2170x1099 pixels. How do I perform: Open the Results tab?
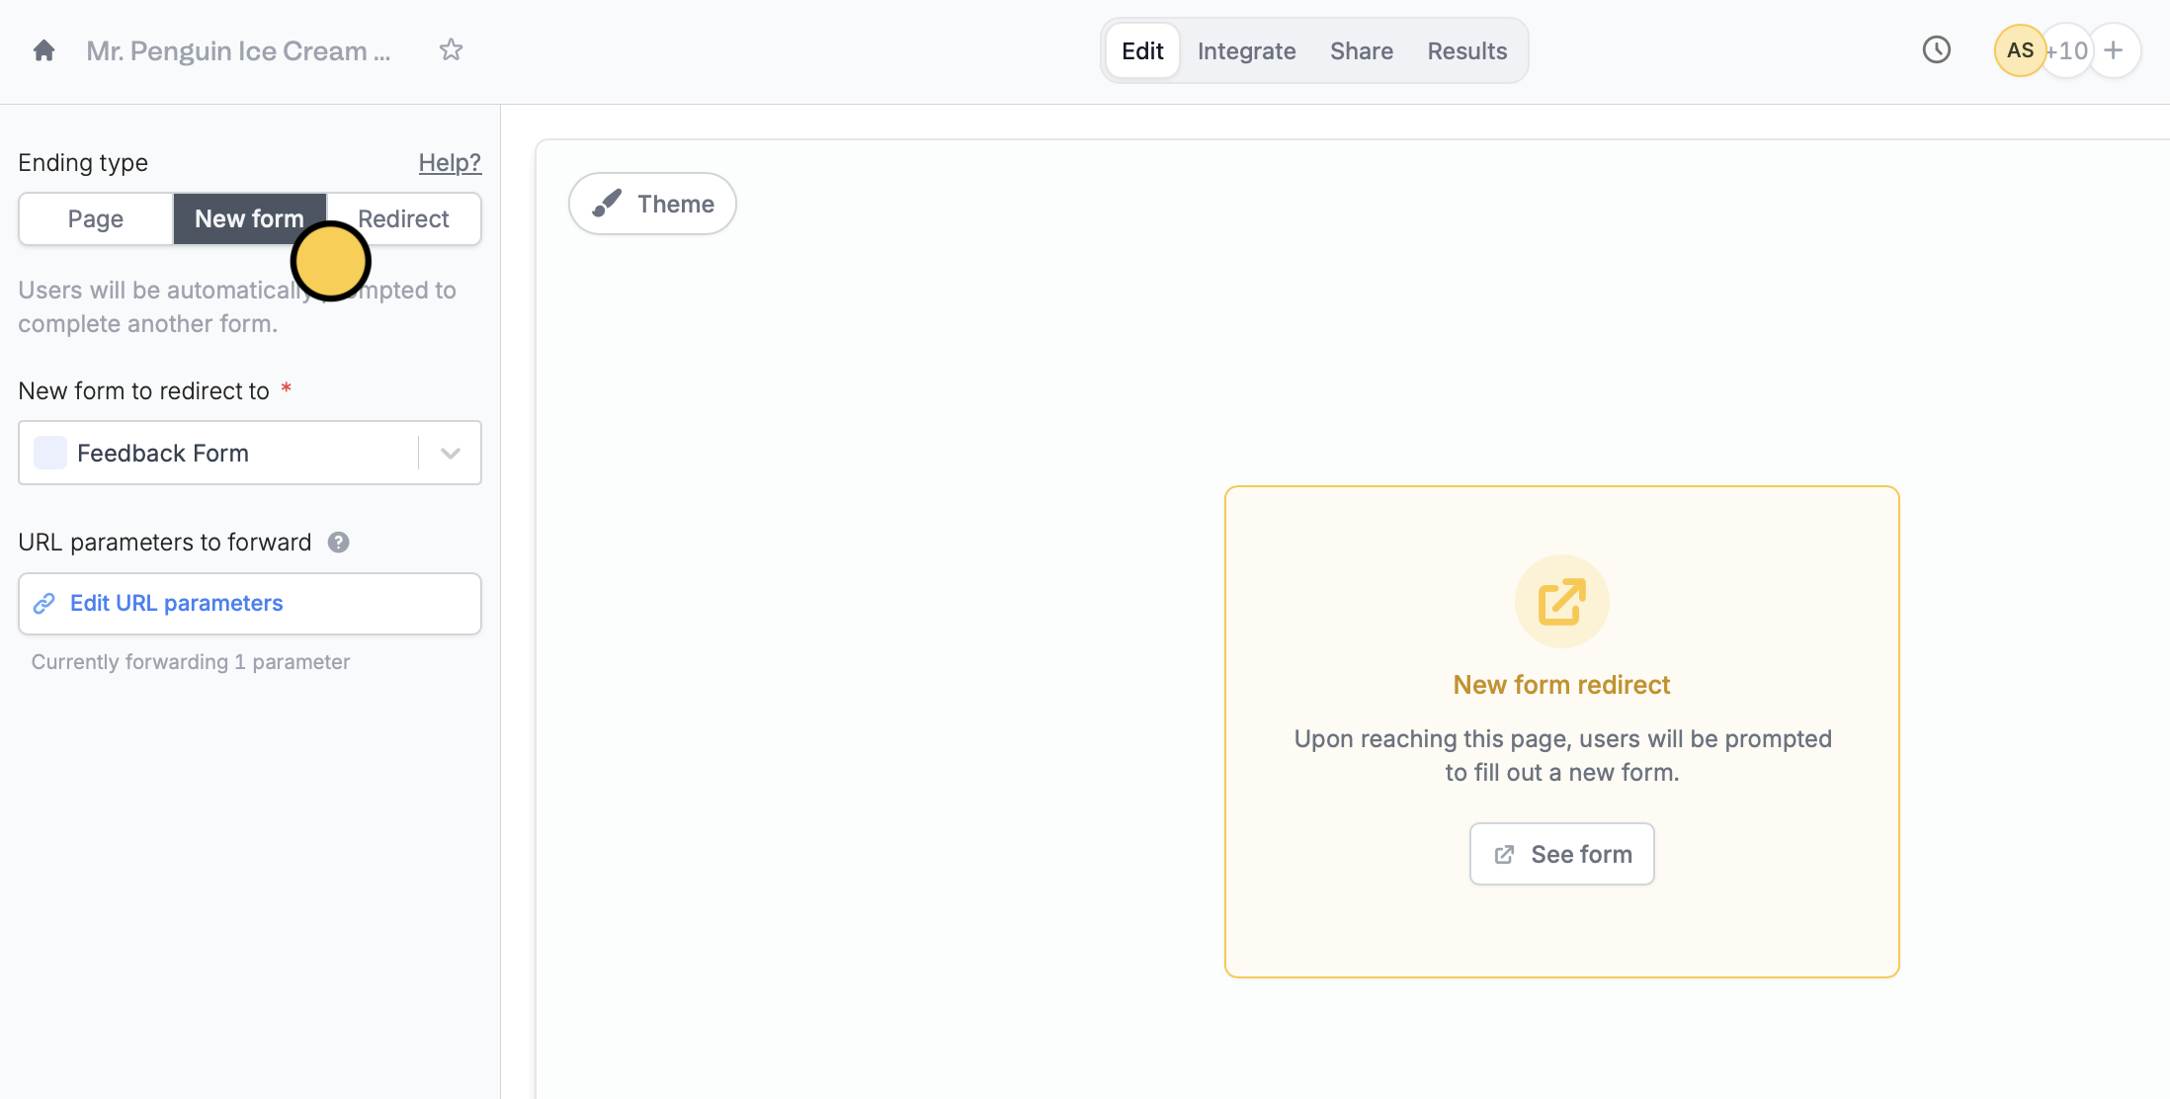pyautogui.click(x=1466, y=50)
